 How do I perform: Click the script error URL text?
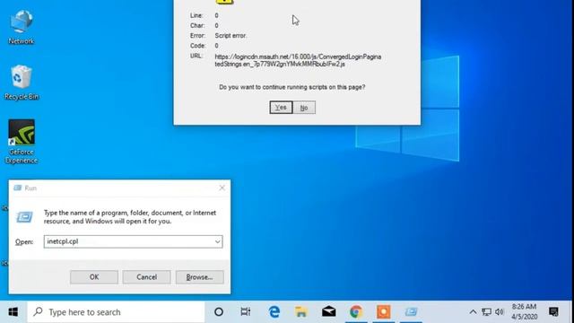click(298, 60)
